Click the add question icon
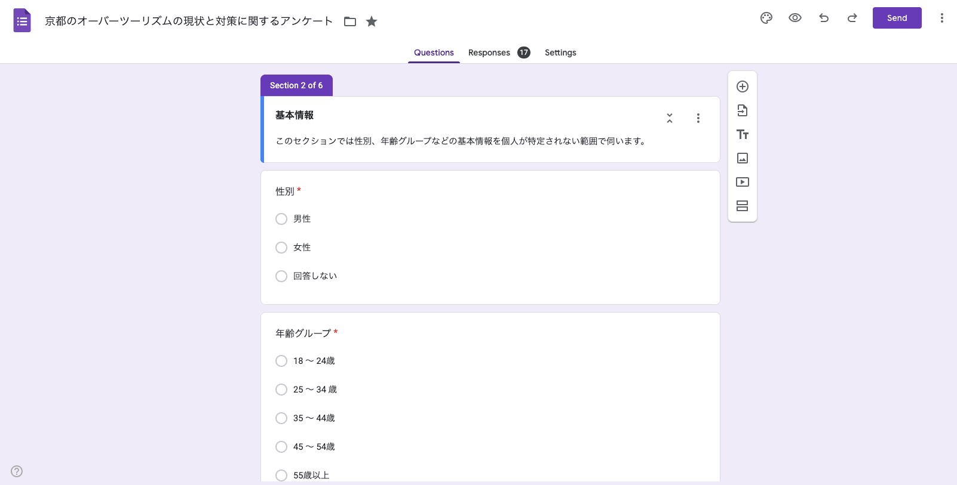The image size is (957, 485). click(x=743, y=87)
